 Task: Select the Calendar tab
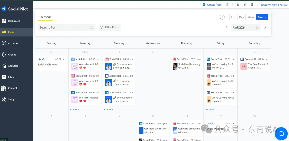point(45,17)
